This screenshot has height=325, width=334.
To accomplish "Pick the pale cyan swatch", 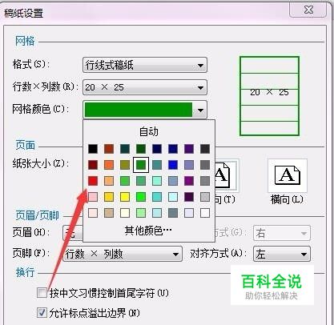I will point(173,197).
